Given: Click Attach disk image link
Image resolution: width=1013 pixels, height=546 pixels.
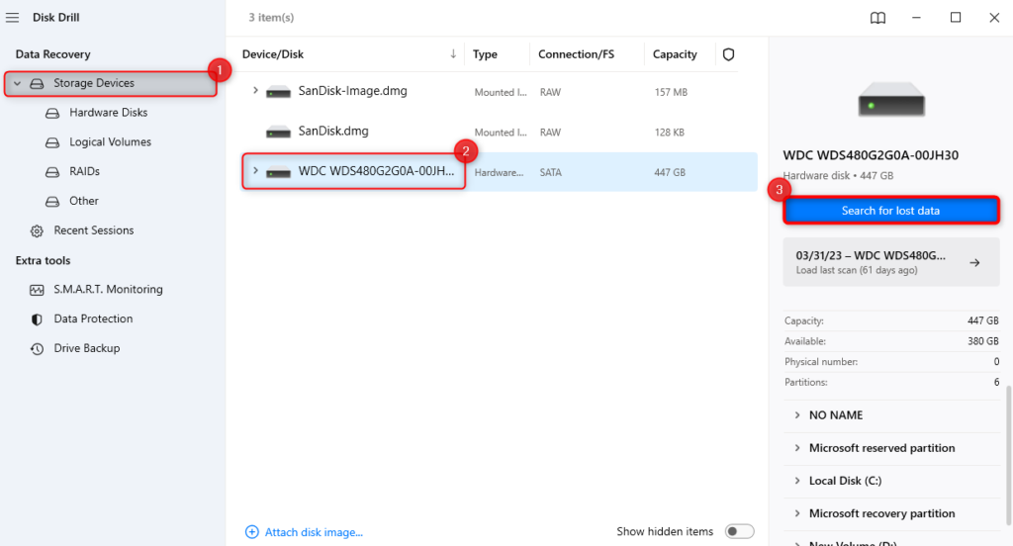Looking at the screenshot, I should tap(314, 532).
